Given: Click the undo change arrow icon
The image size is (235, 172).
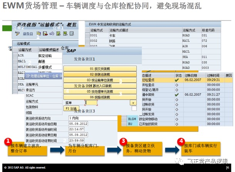Looking at the screenshot, I should [52, 34].
